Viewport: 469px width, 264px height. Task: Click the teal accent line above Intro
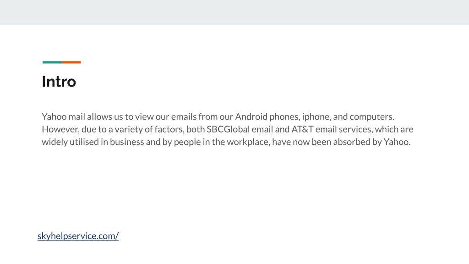(52, 62)
